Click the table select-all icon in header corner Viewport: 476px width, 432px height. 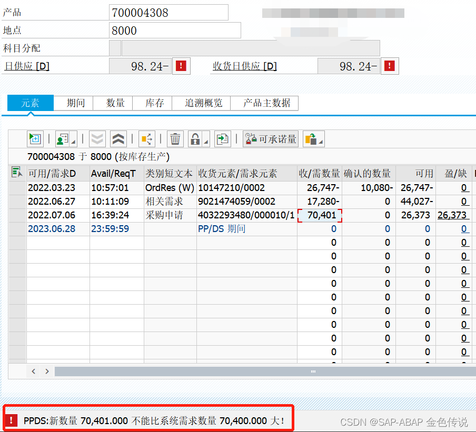click(x=17, y=172)
